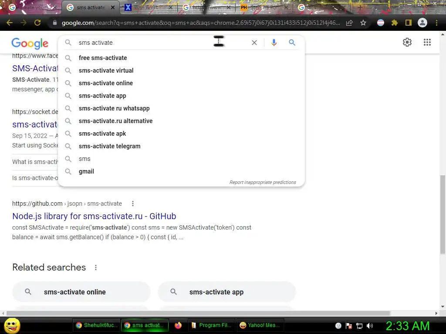This screenshot has width=446, height=334.
Task: Open the Google apps grid
Action: (x=427, y=42)
